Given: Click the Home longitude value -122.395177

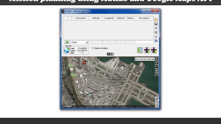Looking at the screenshot, I should (x=82, y=51).
